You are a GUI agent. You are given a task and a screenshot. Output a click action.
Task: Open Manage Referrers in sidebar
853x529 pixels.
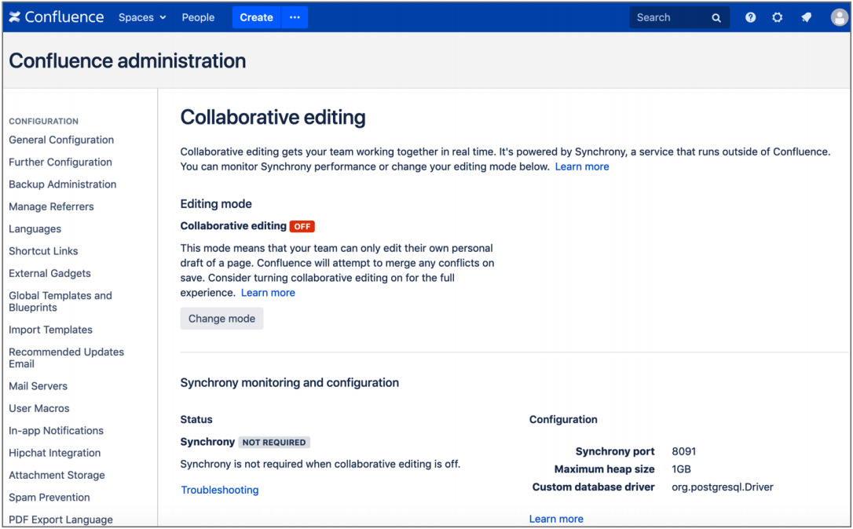click(x=51, y=206)
